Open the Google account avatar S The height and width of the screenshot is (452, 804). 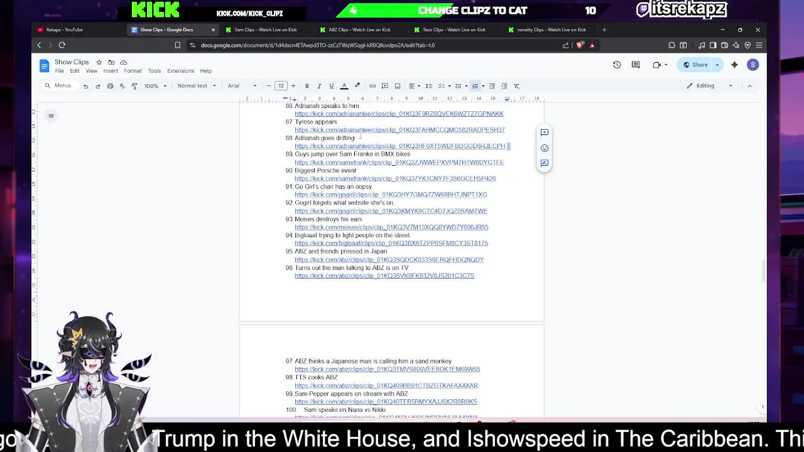[753, 65]
